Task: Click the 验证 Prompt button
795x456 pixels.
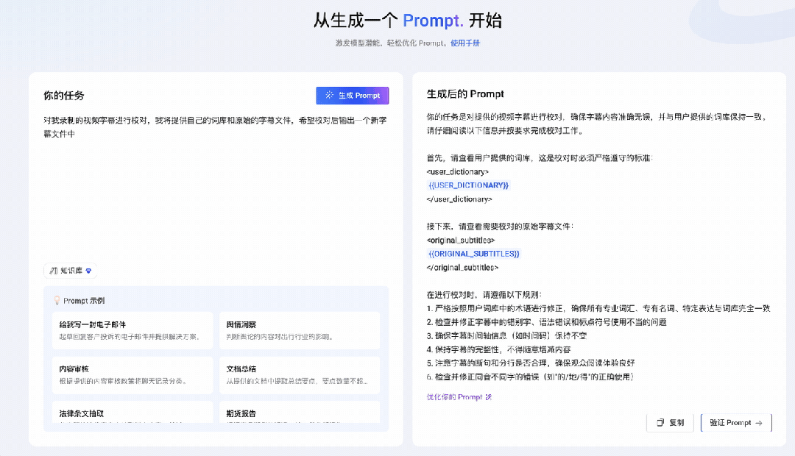Action: click(736, 423)
